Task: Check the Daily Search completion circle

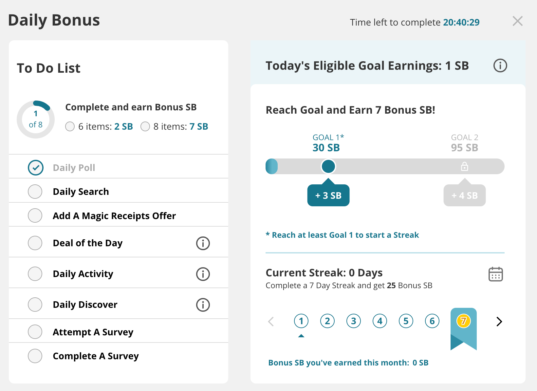Action: coord(35,192)
